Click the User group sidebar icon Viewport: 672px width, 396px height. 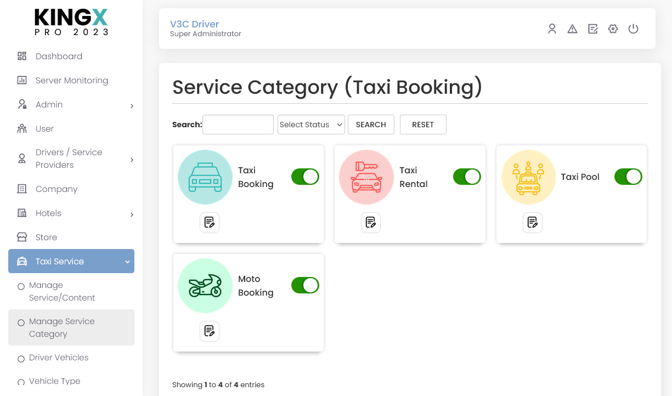(22, 128)
